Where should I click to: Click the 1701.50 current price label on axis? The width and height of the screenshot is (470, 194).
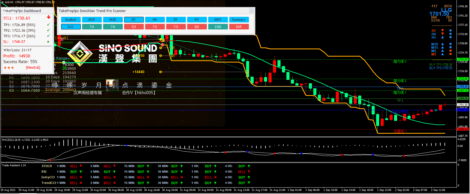tap(463, 105)
